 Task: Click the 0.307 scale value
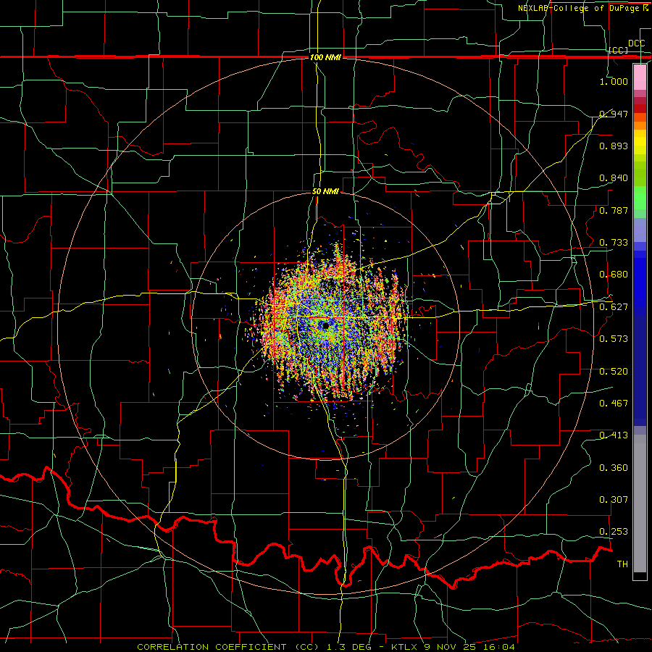614,500
